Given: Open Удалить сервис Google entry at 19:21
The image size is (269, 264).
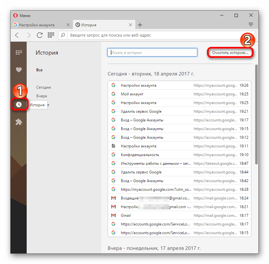Looking at the screenshot, I should coord(179,111).
